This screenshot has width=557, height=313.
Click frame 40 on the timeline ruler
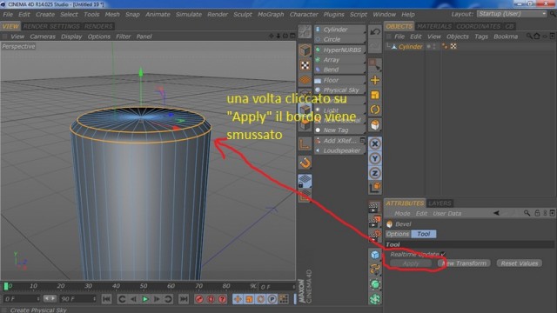point(116,286)
